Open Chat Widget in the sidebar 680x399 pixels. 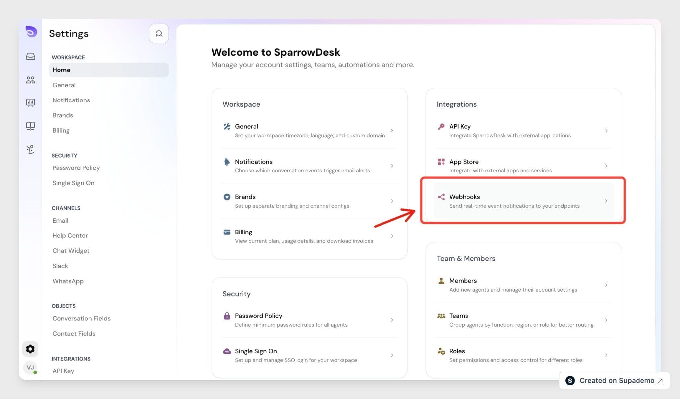click(71, 251)
